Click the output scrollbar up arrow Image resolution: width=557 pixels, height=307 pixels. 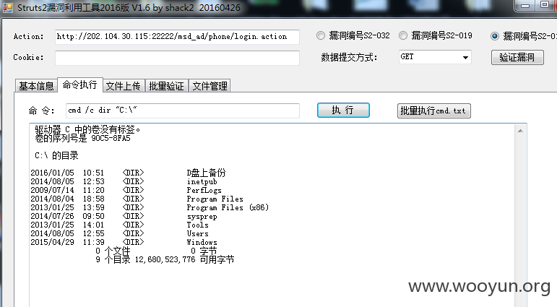tap(520, 131)
